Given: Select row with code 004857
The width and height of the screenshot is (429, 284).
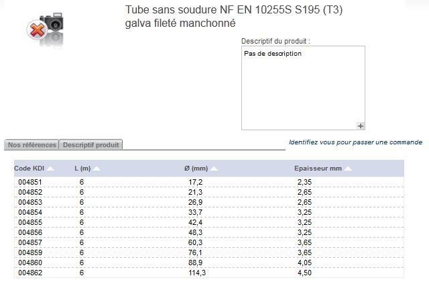Looking at the screenshot, I should tap(209, 242).
